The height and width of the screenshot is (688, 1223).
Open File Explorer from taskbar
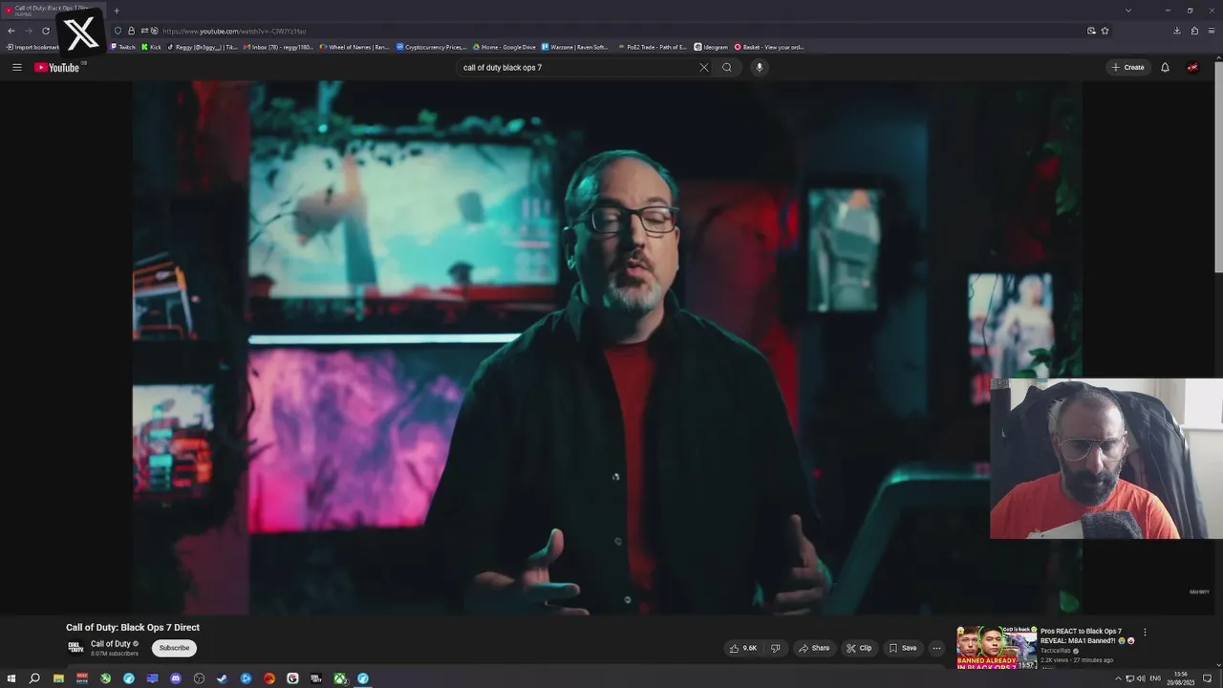(58, 678)
